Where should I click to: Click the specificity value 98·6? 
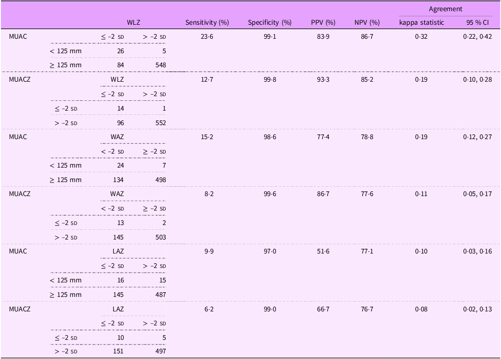click(x=270, y=137)
